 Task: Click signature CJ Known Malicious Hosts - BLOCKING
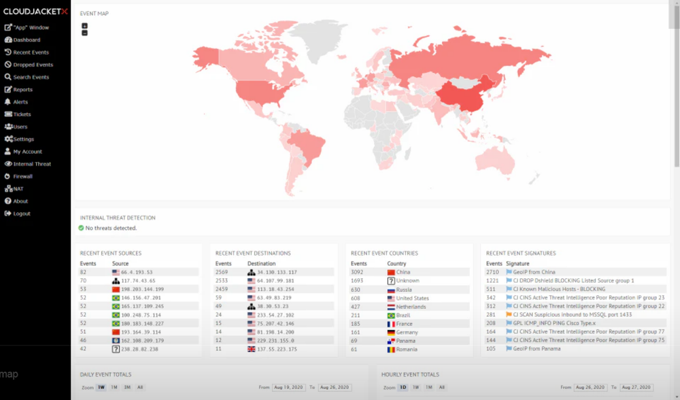[559, 289]
